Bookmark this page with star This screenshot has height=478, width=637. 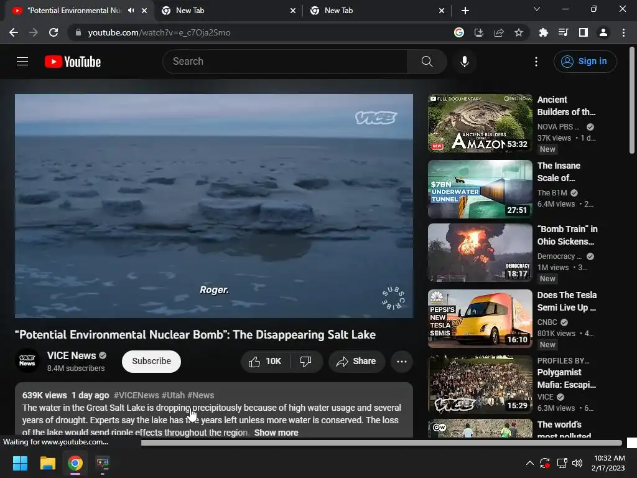tap(519, 32)
